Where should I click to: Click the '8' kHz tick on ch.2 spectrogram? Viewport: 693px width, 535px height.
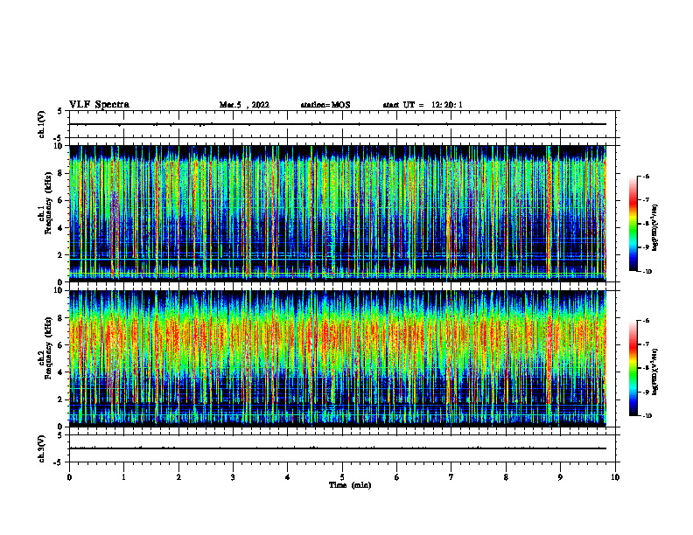point(61,318)
